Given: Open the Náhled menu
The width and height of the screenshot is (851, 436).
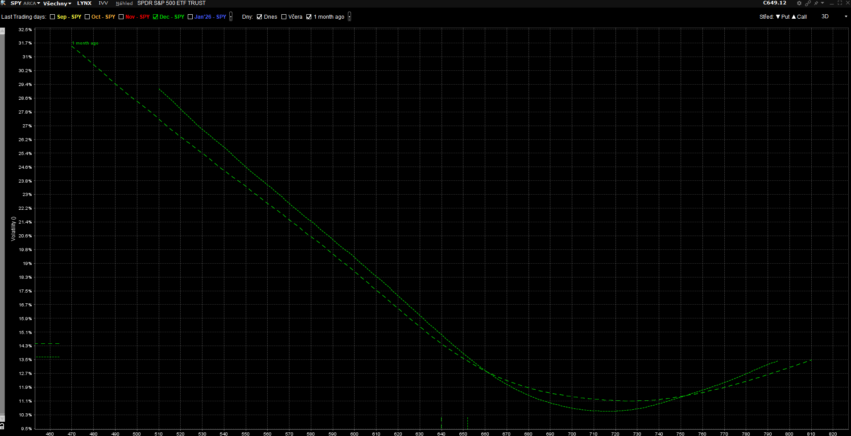Looking at the screenshot, I should (124, 3).
